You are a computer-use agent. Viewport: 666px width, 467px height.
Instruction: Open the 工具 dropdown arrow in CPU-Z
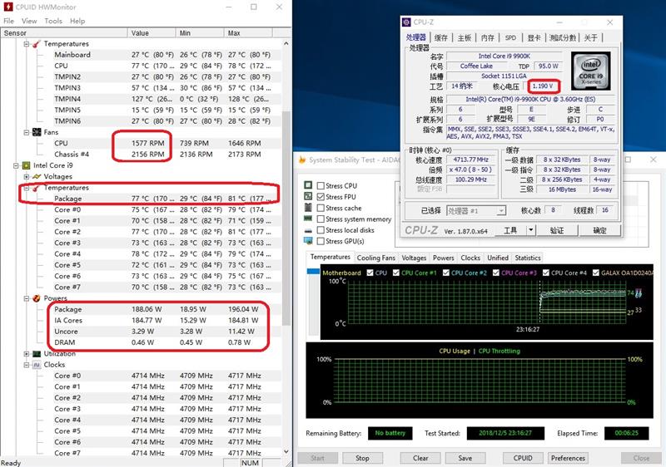pyautogui.click(x=529, y=230)
